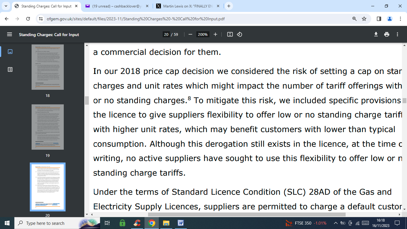Select the page 18 thumbnail
This screenshot has height=229, width=407.
point(48,67)
